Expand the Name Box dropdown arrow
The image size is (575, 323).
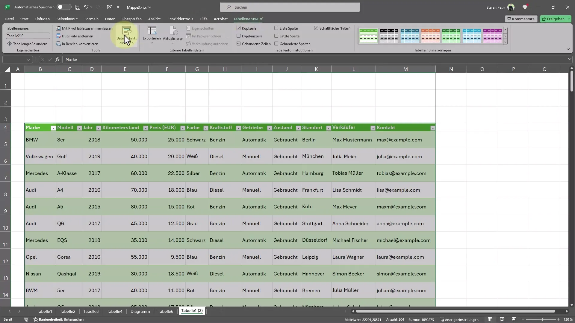[28, 60]
